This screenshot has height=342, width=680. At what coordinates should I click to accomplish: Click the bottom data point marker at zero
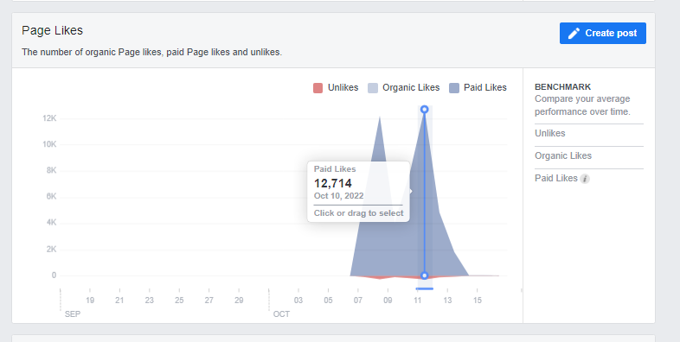(x=425, y=275)
